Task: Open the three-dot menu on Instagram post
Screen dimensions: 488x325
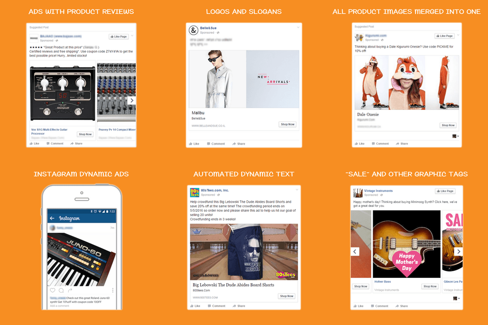Action: [x=112, y=290]
